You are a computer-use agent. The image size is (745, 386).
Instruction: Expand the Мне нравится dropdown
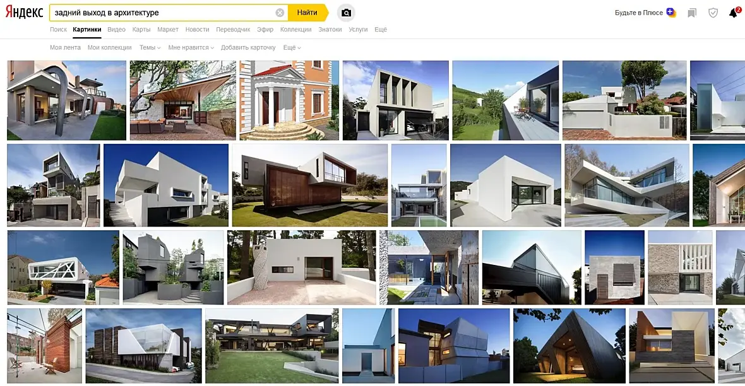click(x=191, y=47)
